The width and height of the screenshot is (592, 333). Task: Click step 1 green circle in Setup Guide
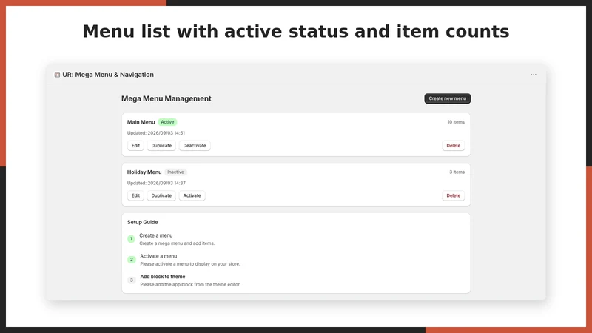tap(131, 239)
